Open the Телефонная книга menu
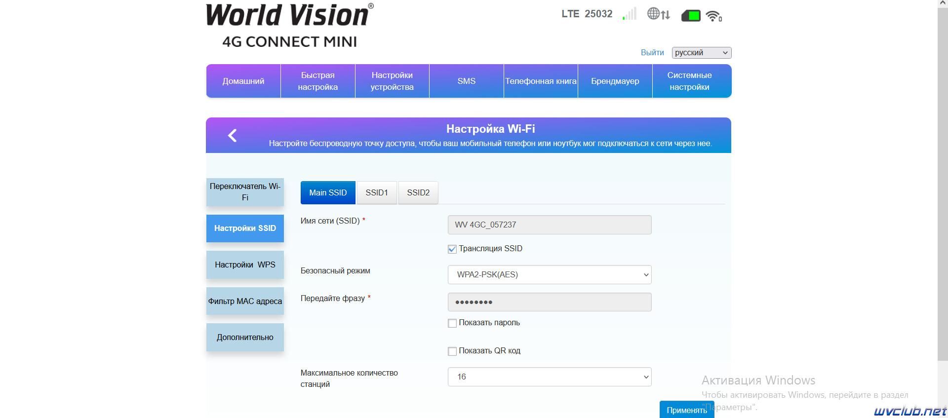 click(541, 81)
